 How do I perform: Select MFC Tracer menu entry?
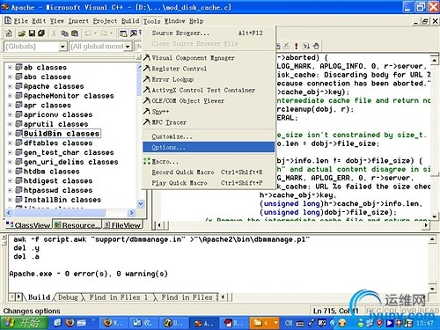pos(209,122)
